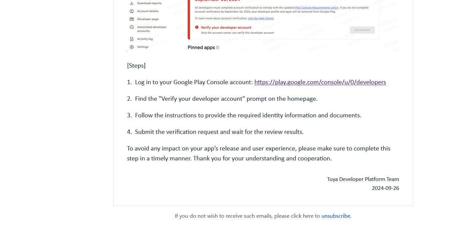Follow the visit the Help Center link

pyautogui.click(x=260, y=18)
